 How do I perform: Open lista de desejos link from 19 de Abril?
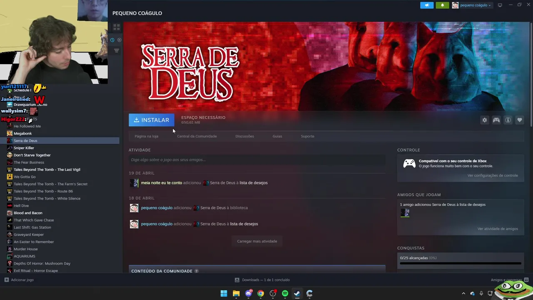point(254,183)
